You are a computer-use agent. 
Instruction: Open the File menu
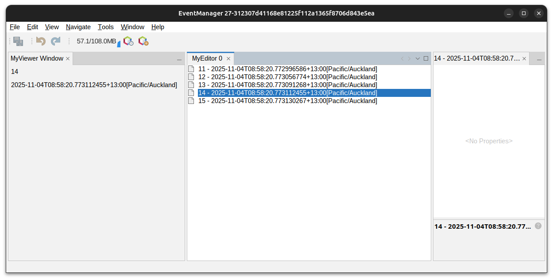[x=15, y=27]
